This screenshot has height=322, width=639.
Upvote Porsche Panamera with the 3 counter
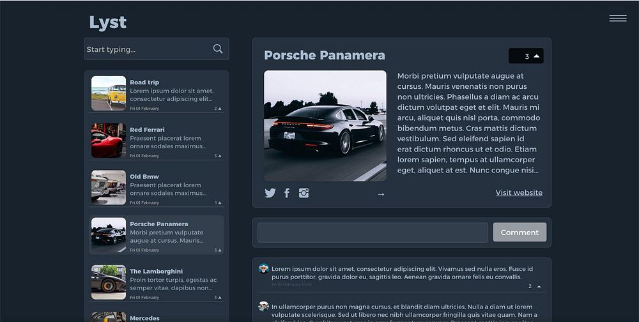[x=526, y=56]
